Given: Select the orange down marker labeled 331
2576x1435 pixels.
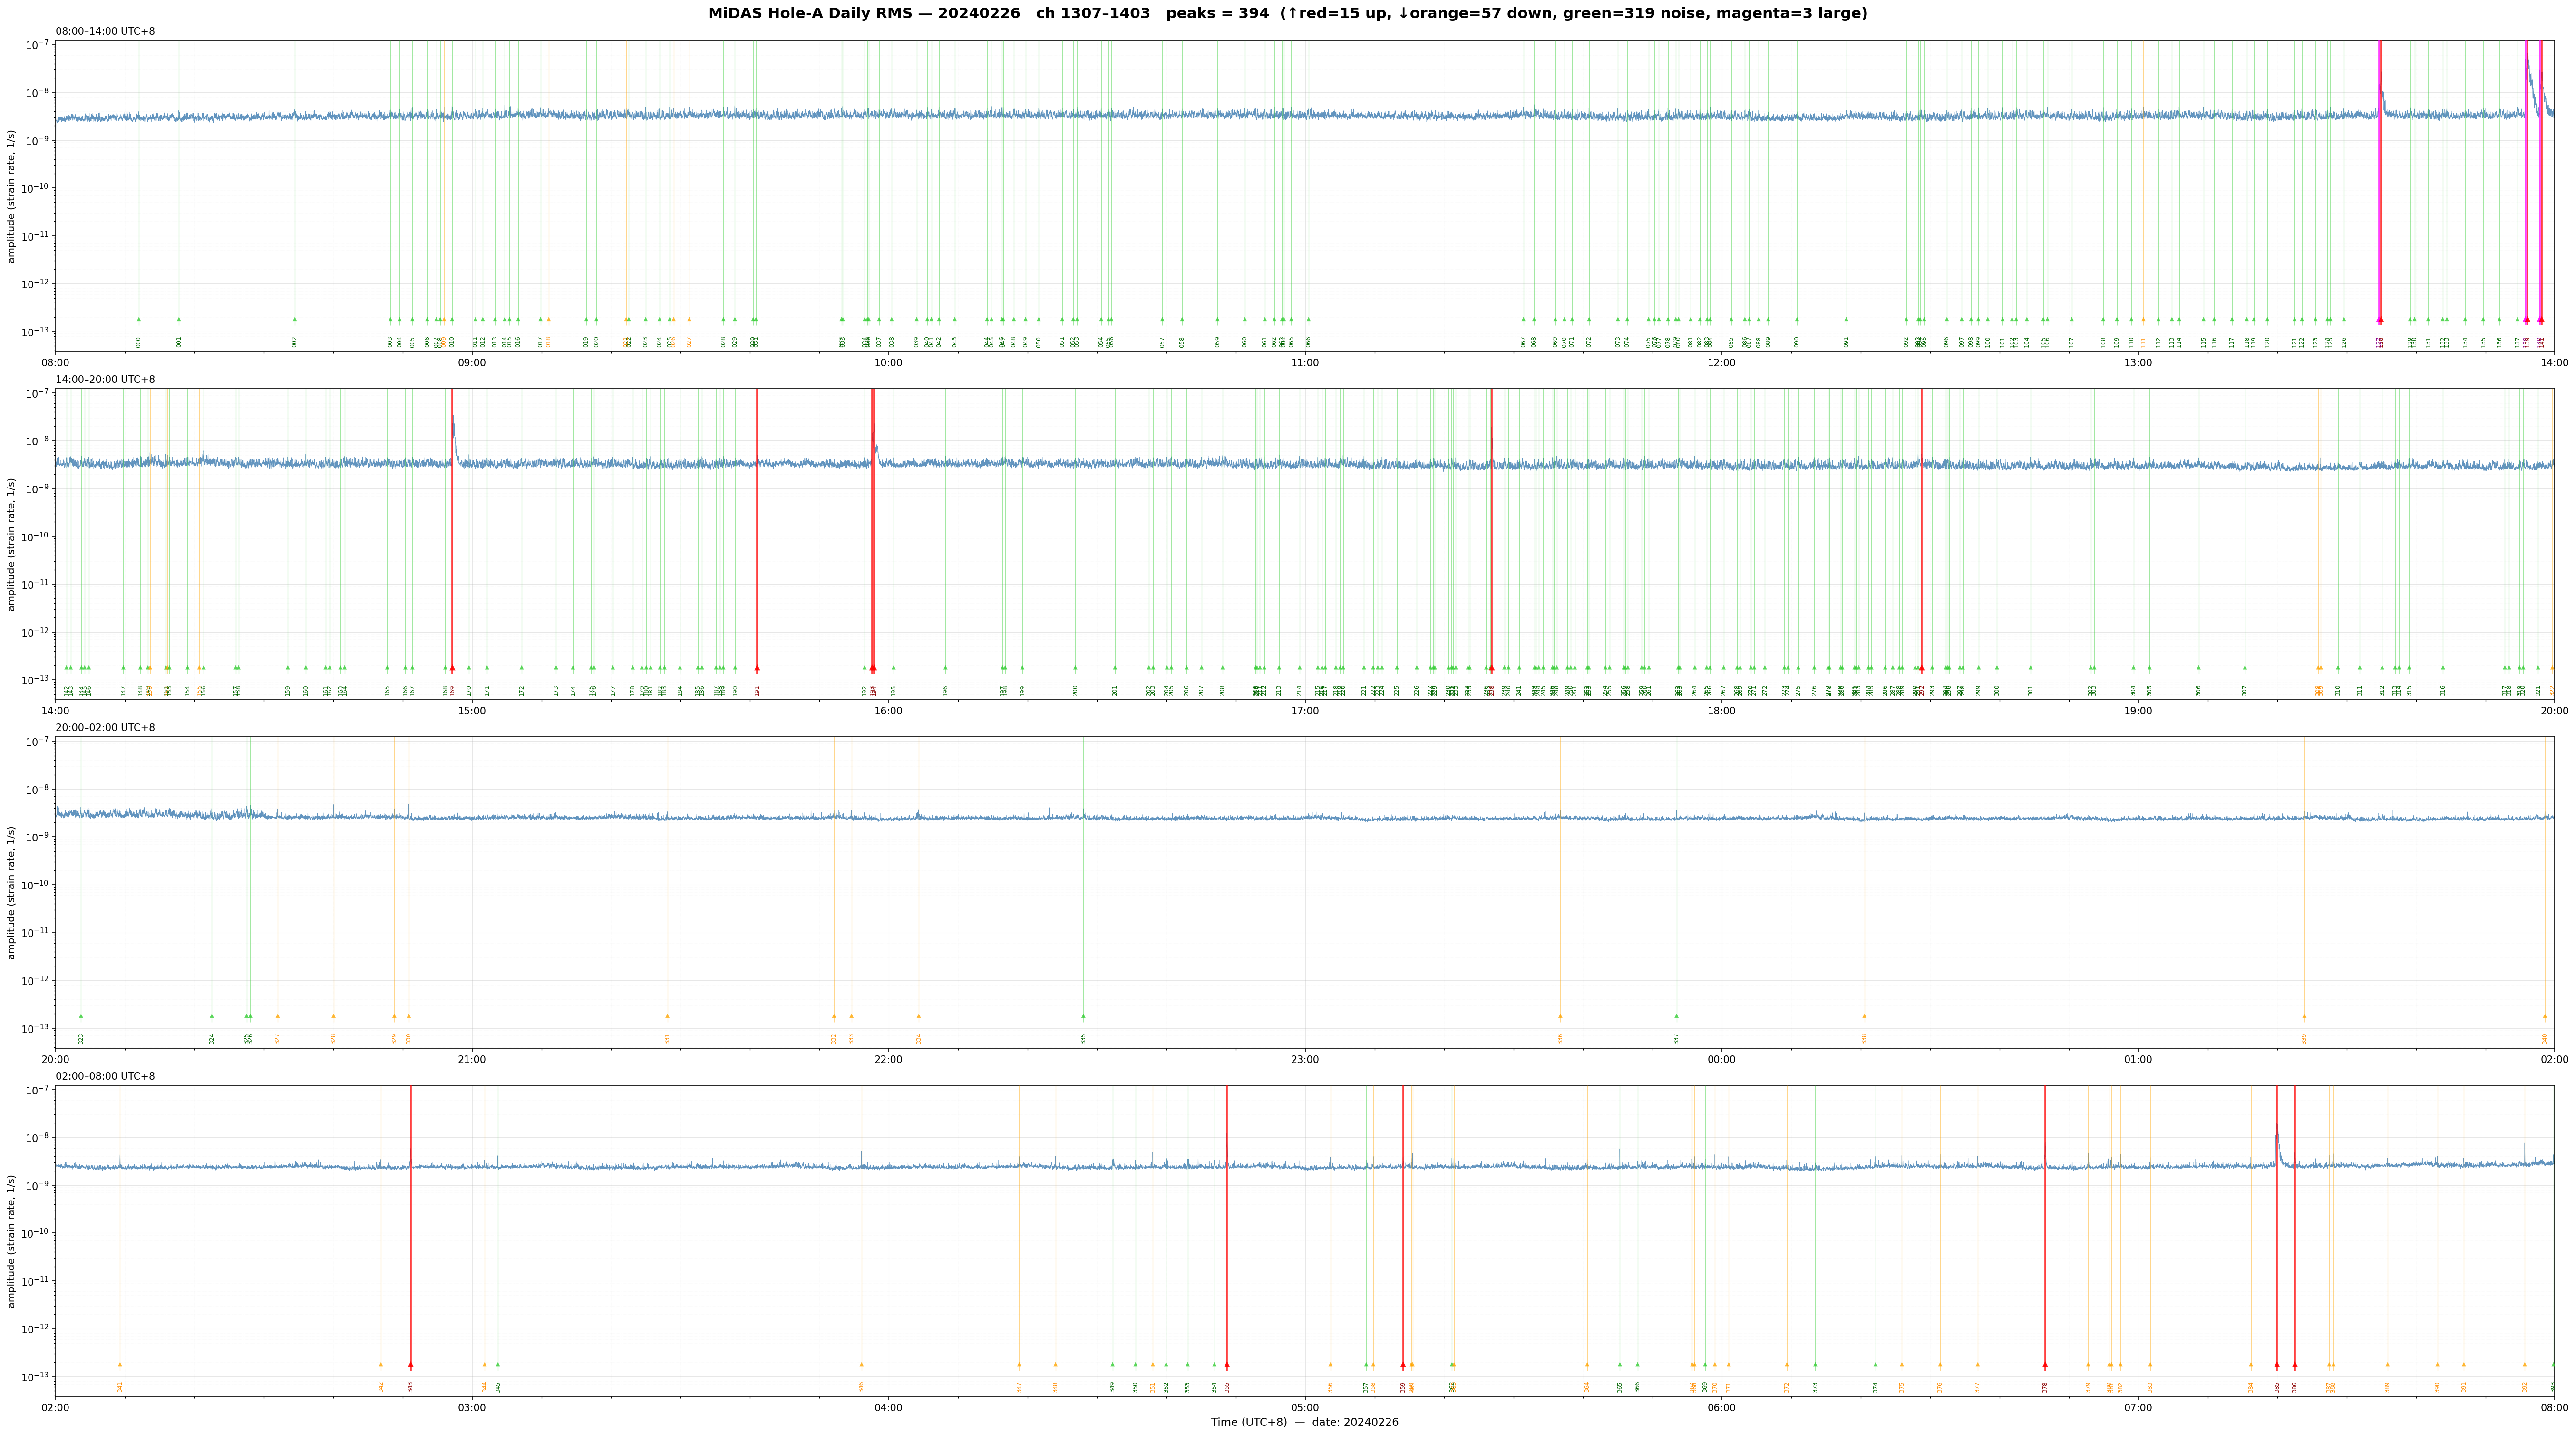Looking at the screenshot, I should coord(668,1016).
